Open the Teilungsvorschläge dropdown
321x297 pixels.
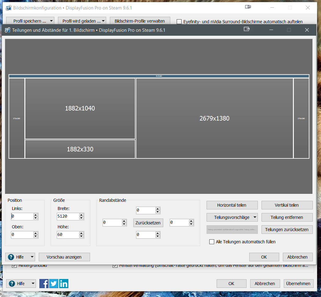(x=232, y=217)
